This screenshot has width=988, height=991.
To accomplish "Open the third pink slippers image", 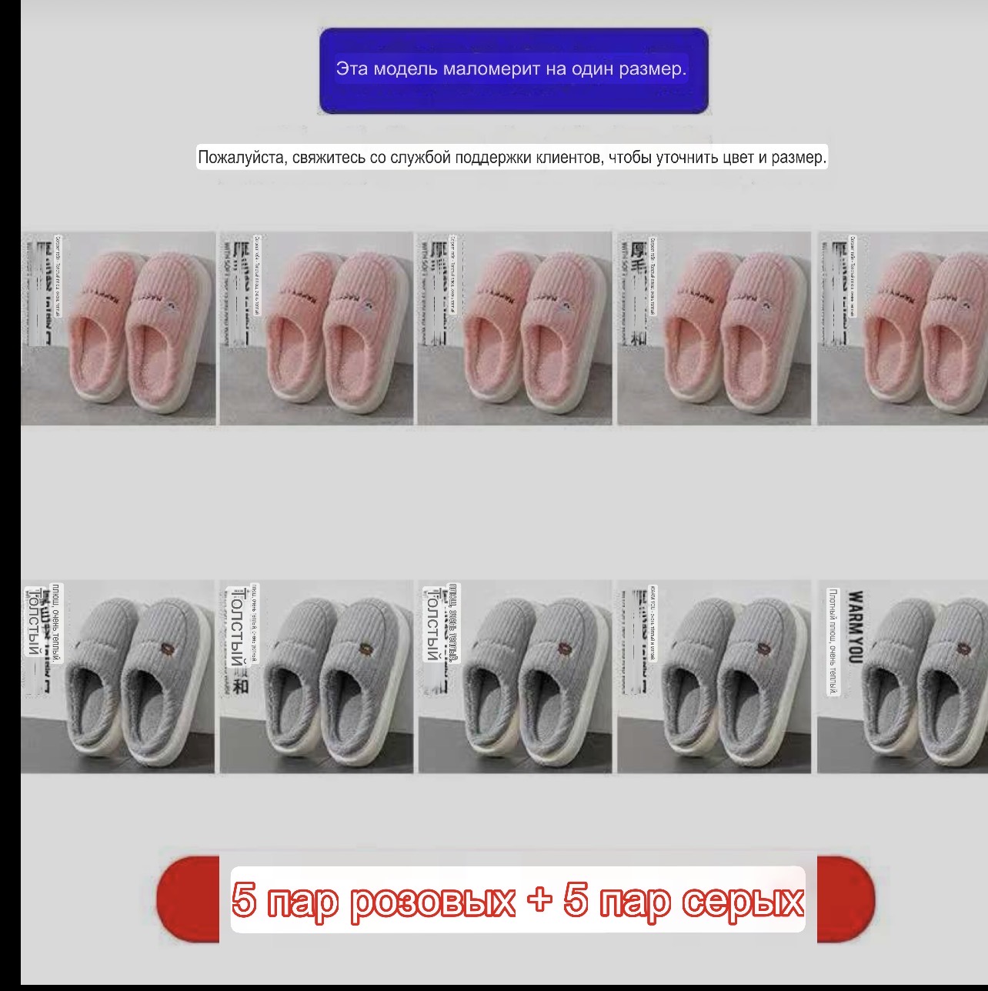I will [514, 328].
